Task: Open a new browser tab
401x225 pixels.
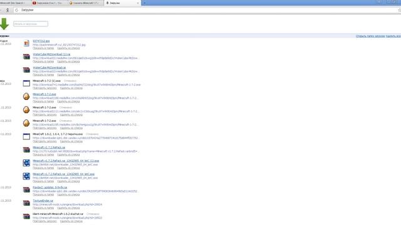Action: 145,2
